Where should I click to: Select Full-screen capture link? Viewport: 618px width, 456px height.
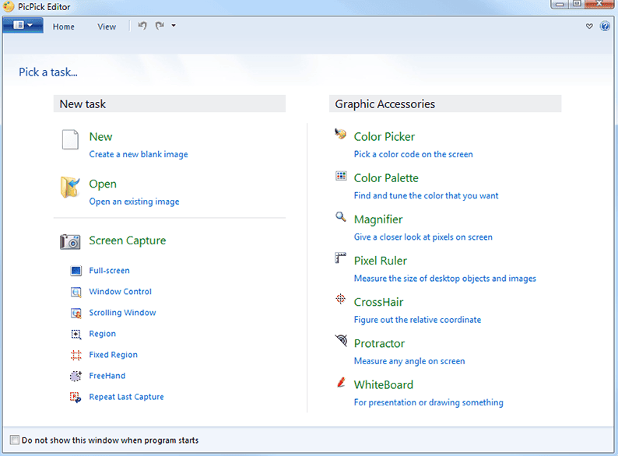109,271
